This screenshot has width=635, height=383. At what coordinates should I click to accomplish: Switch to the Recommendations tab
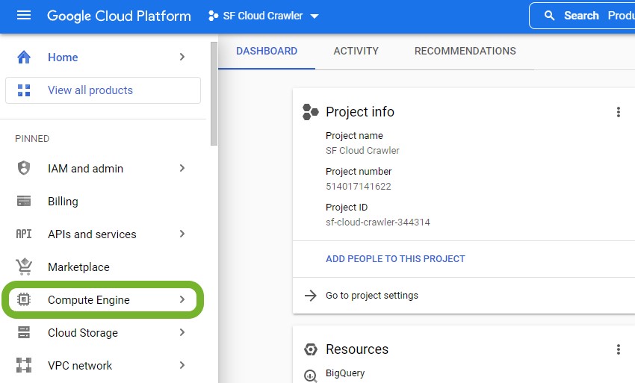point(465,51)
